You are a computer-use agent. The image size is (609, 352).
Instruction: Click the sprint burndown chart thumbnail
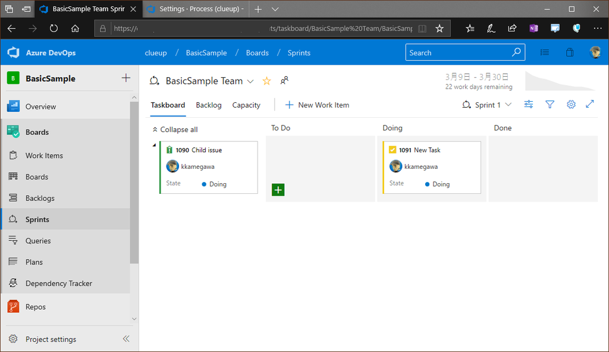tap(560, 80)
